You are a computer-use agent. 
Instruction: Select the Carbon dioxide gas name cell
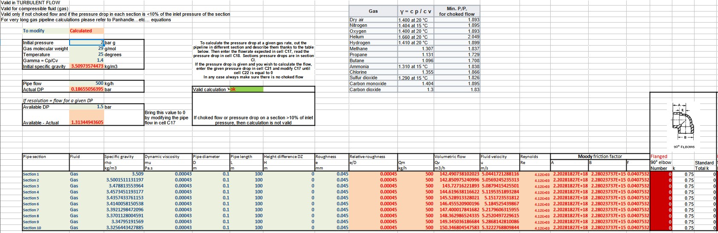point(373,89)
